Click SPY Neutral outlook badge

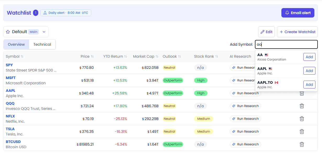(169, 68)
